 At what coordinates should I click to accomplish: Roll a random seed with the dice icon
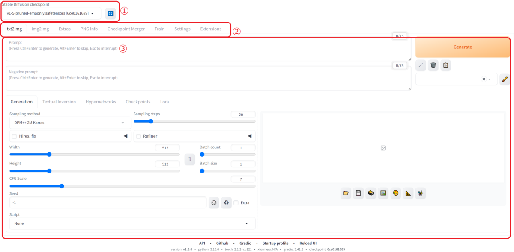point(213,202)
